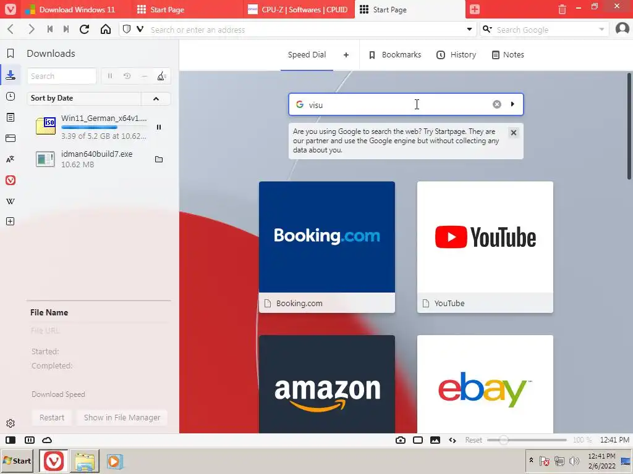
Task: Open the Windows Start menu
Action: click(17, 460)
